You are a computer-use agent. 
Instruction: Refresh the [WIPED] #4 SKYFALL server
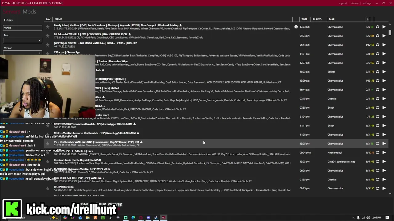[x=377, y=45]
